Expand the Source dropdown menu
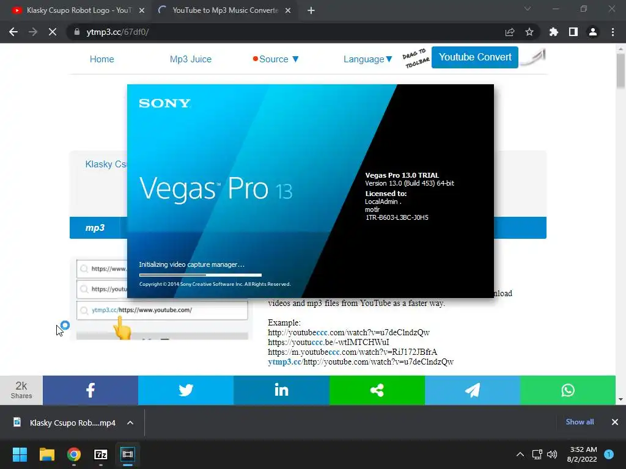This screenshot has width=626, height=469. tap(276, 59)
